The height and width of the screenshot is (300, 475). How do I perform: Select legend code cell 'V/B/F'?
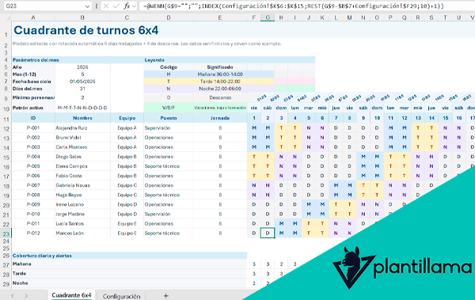[x=169, y=108]
